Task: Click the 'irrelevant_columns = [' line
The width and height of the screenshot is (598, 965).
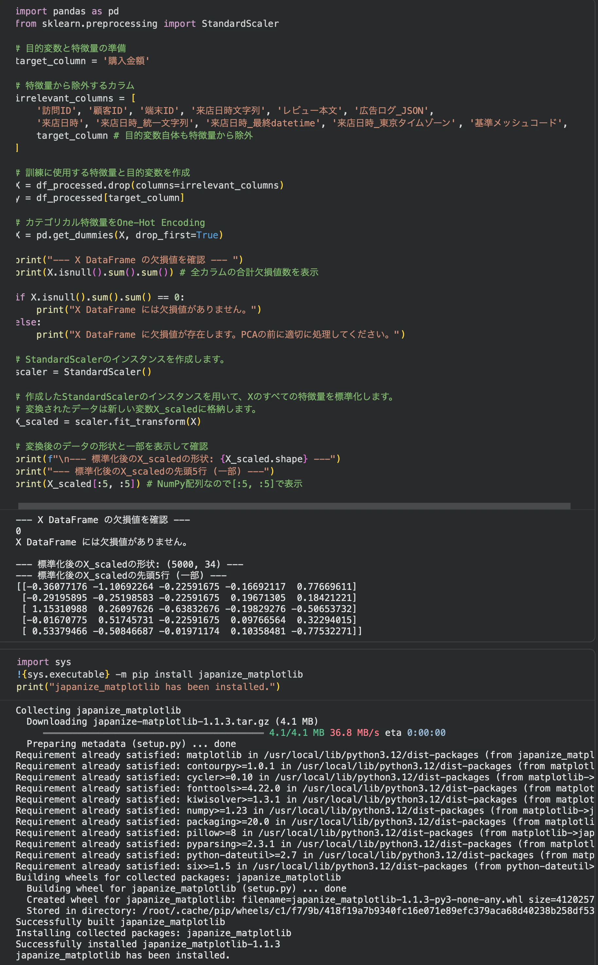Action: coord(76,98)
